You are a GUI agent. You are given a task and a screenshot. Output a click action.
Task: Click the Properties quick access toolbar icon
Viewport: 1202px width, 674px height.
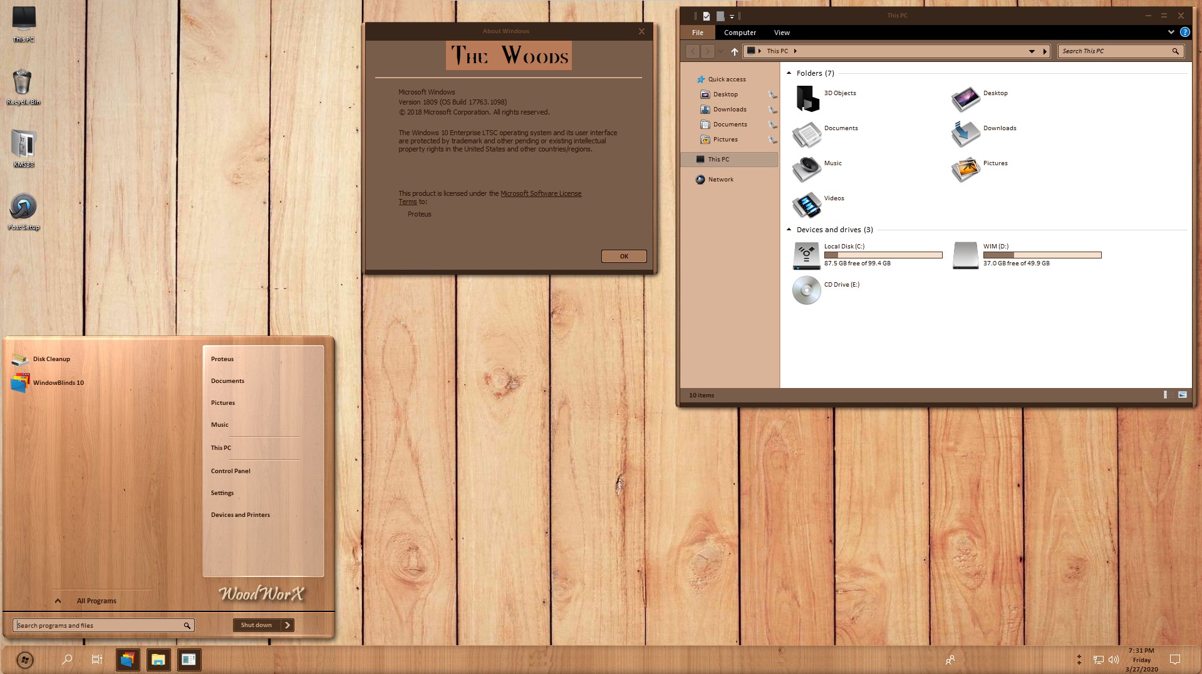coord(707,16)
